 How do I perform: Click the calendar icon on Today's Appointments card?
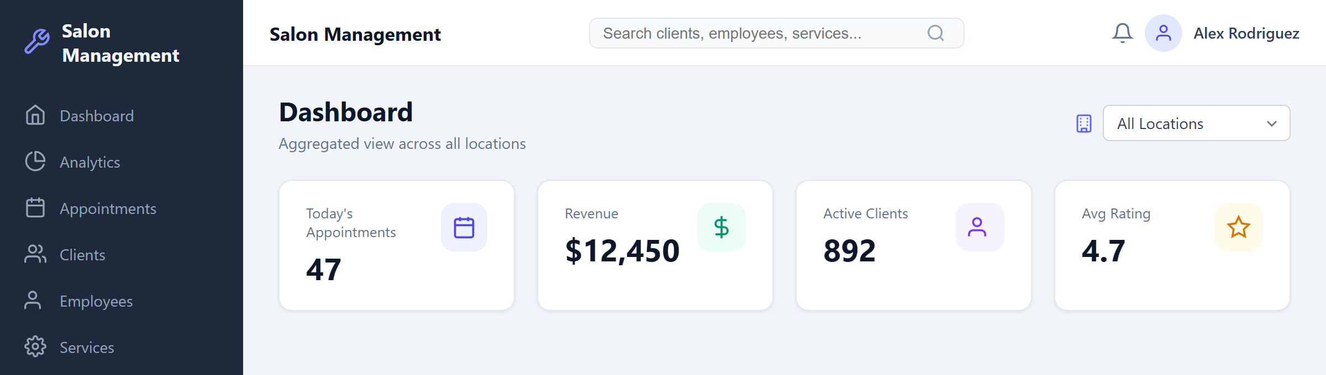pos(464,227)
